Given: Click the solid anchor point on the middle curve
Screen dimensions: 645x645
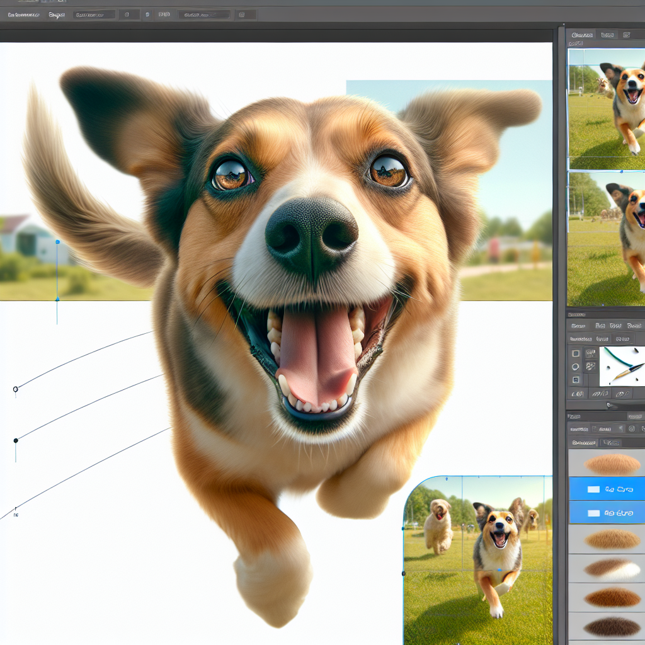Looking at the screenshot, I should click(x=16, y=440).
